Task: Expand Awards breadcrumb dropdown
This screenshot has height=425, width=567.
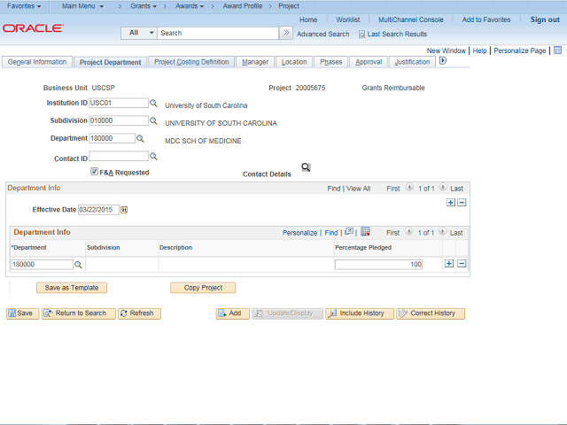Action: [190, 6]
